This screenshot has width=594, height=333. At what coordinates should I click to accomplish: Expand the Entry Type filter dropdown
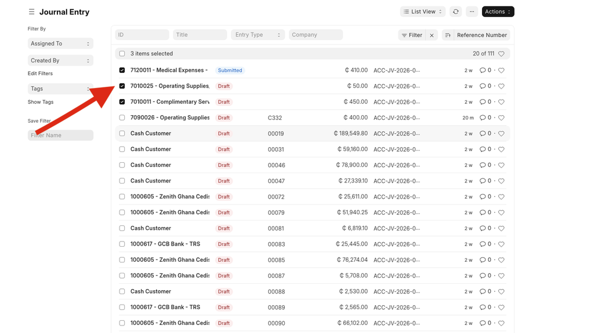click(258, 35)
